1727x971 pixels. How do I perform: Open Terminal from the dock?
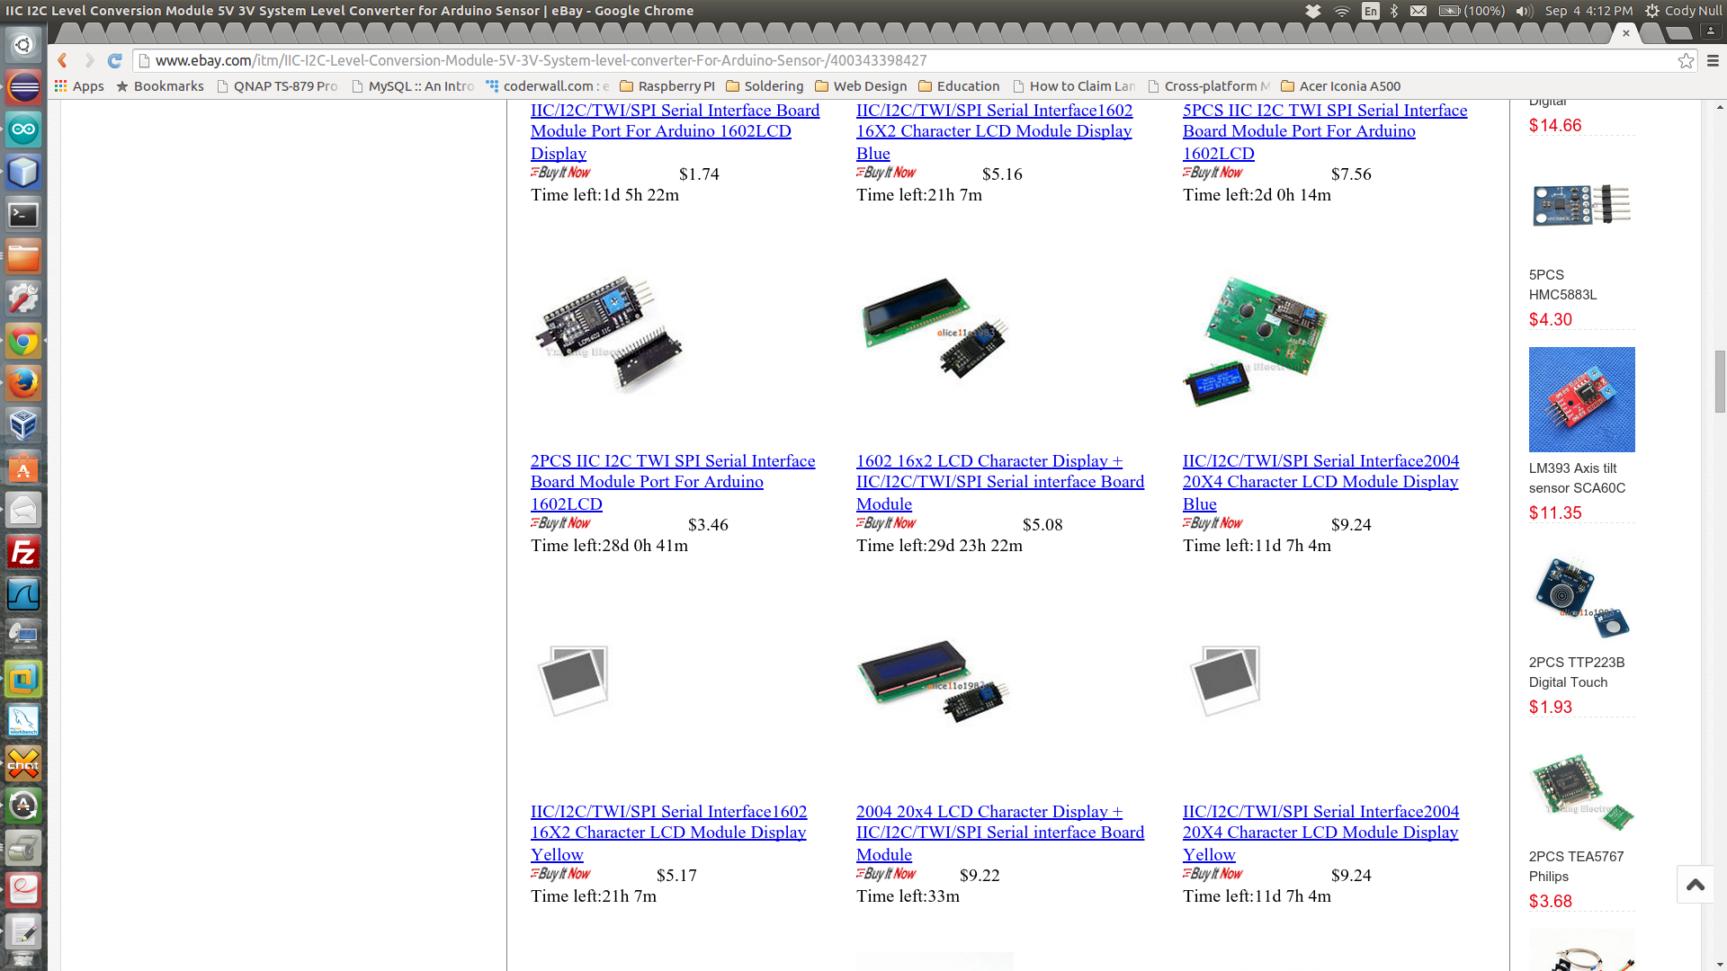point(23,214)
